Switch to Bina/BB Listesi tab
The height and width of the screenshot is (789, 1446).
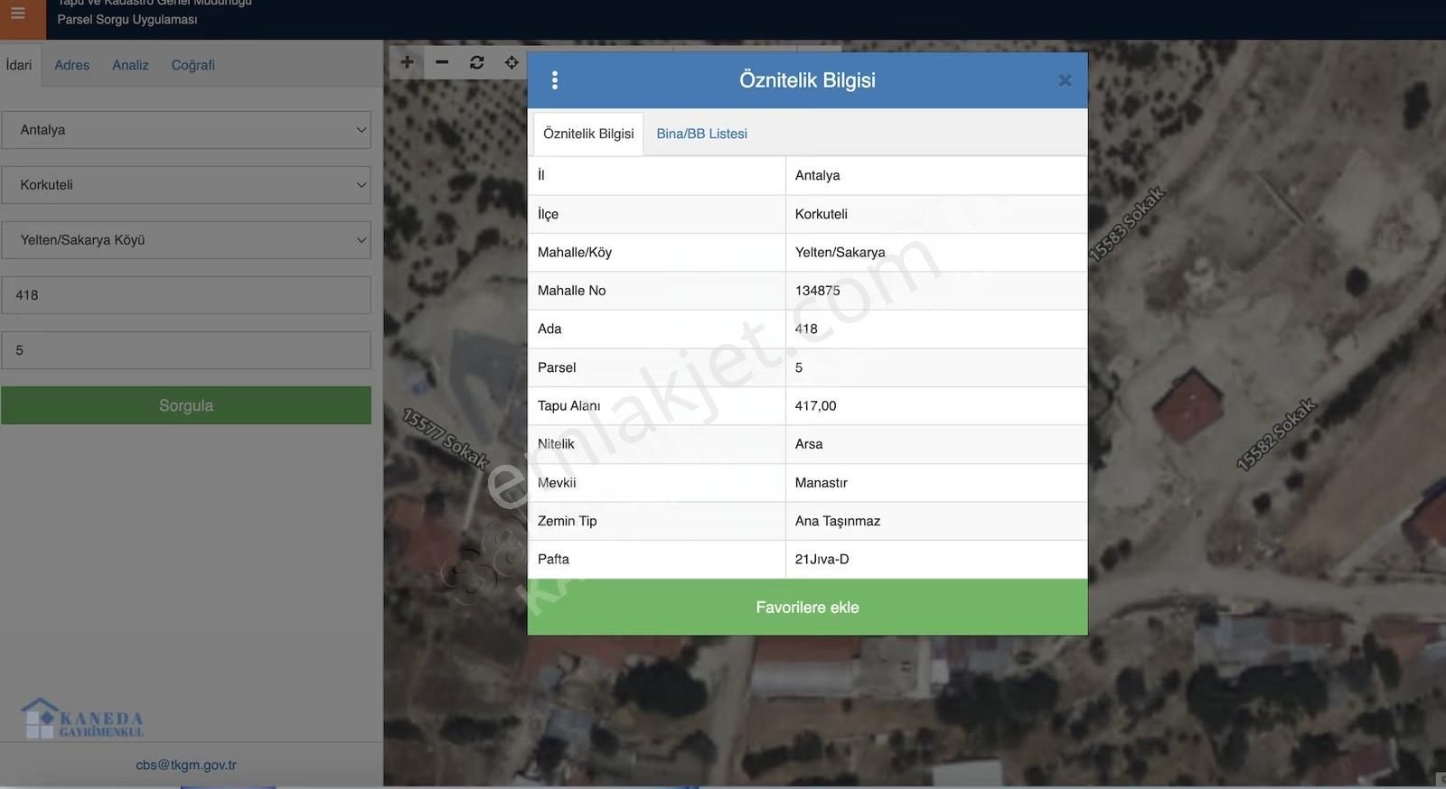tap(701, 134)
